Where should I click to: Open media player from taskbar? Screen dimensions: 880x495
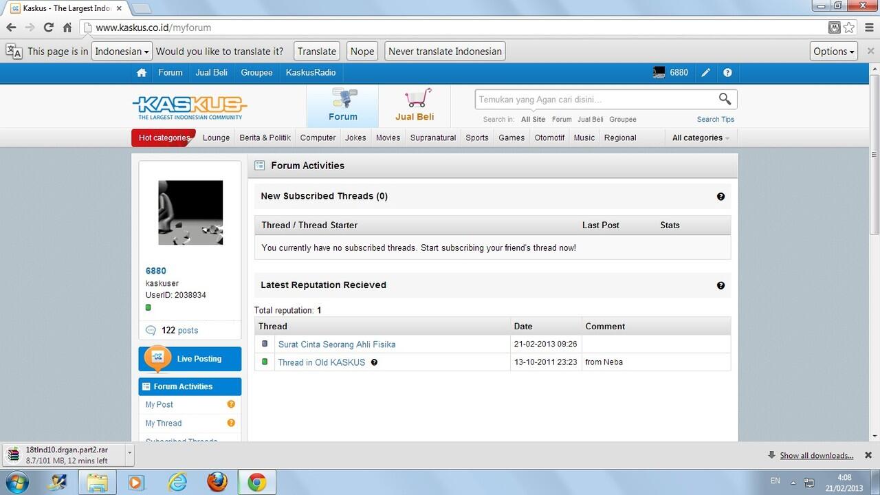[136, 482]
